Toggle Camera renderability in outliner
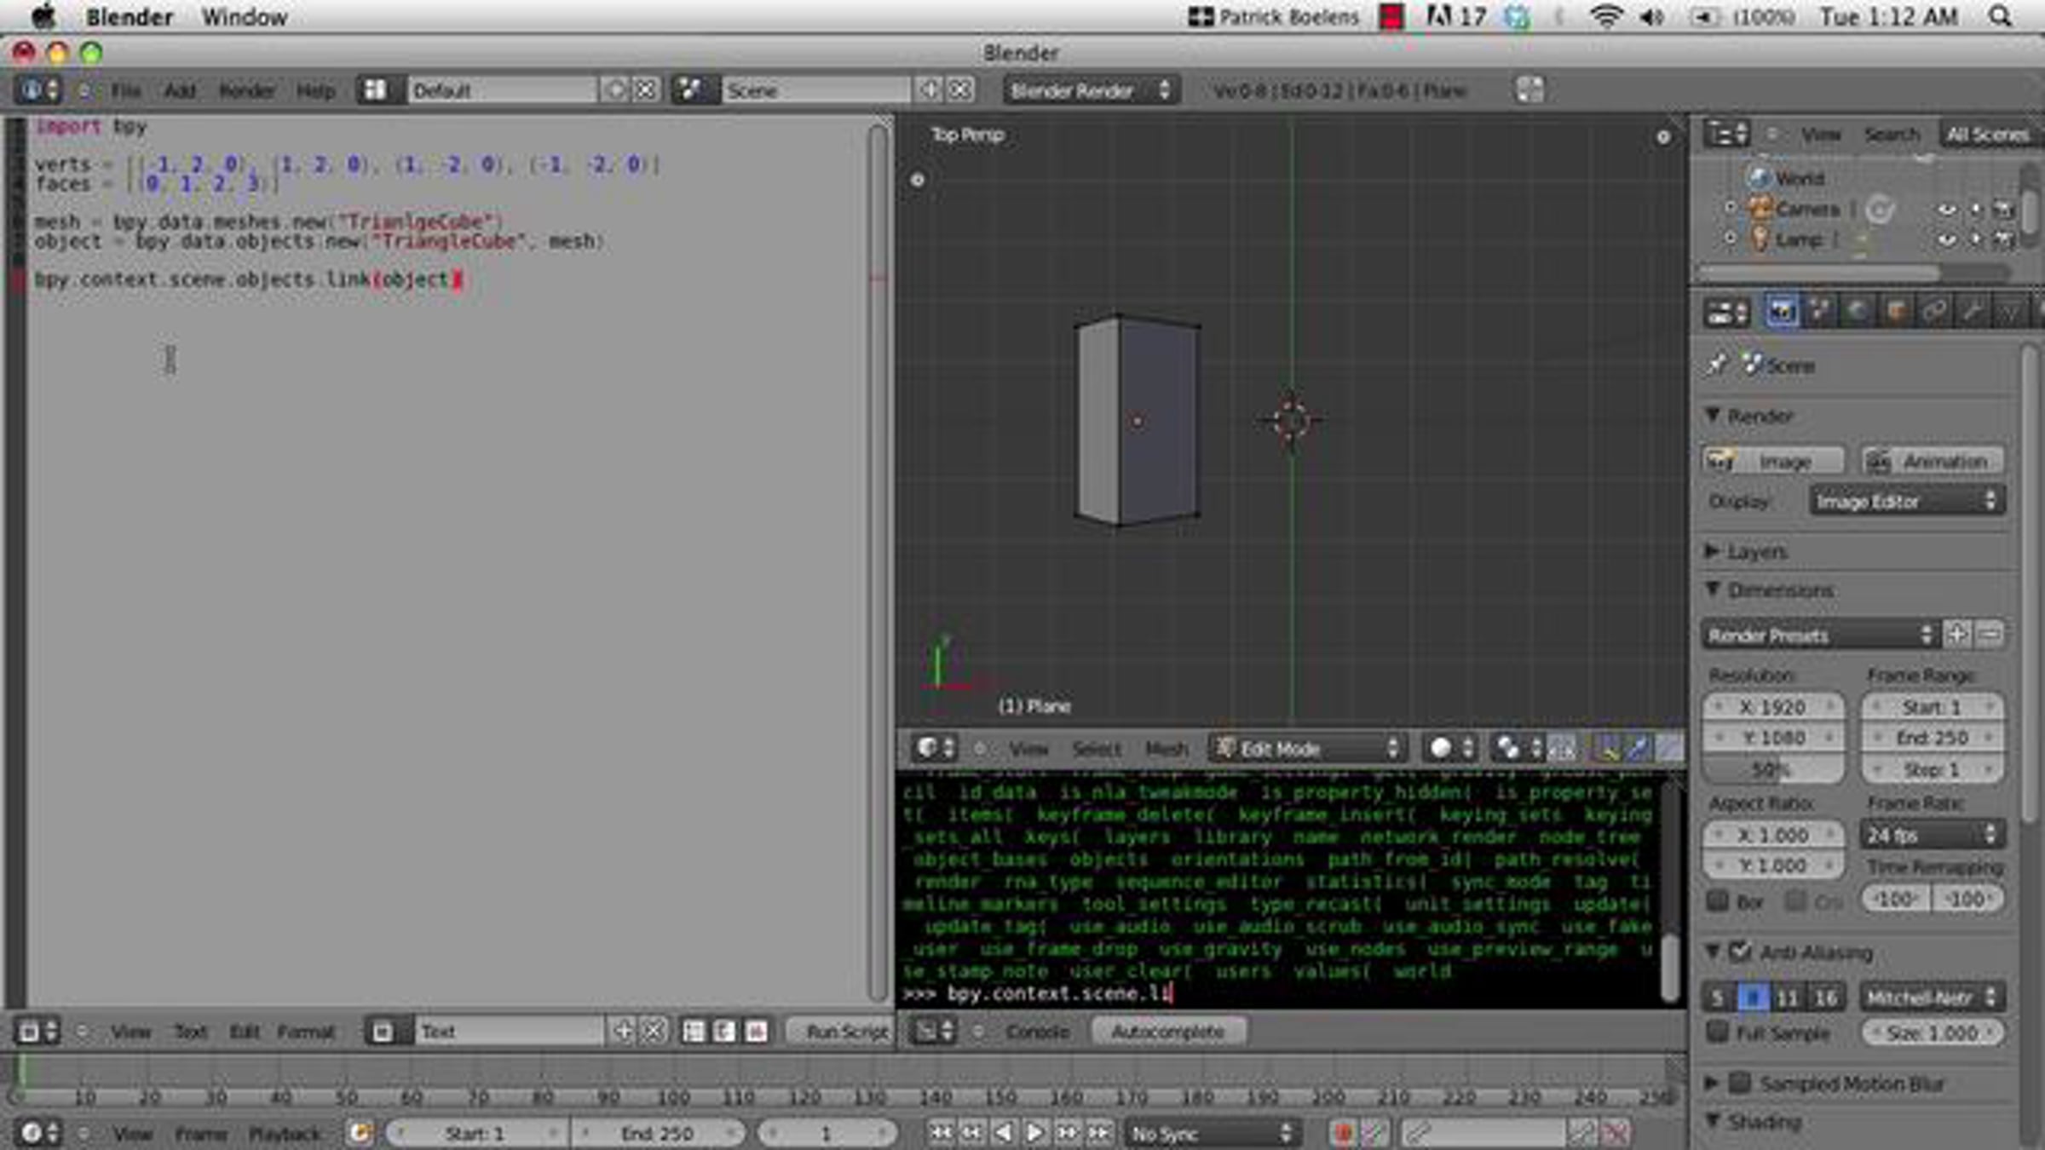2045x1150 pixels. (x=2003, y=210)
